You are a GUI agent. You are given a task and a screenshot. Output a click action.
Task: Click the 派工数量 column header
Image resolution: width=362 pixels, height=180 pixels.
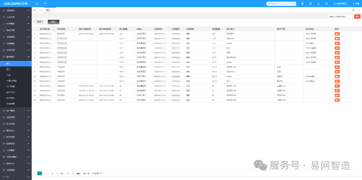[123, 29]
